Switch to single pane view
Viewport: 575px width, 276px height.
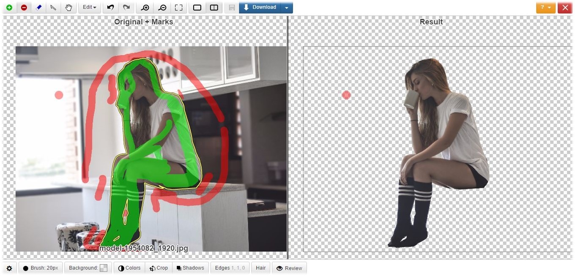coord(197,8)
